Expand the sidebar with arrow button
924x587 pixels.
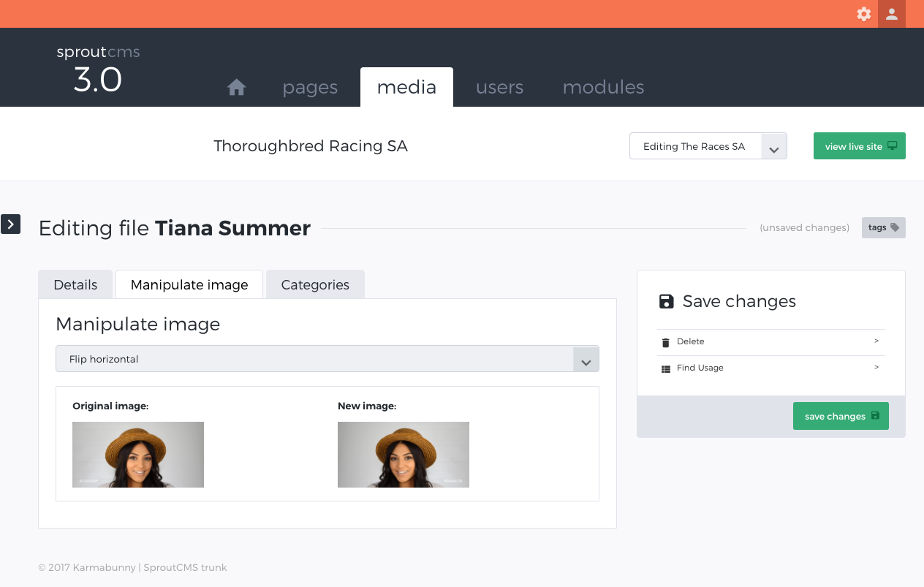[x=10, y=224]
